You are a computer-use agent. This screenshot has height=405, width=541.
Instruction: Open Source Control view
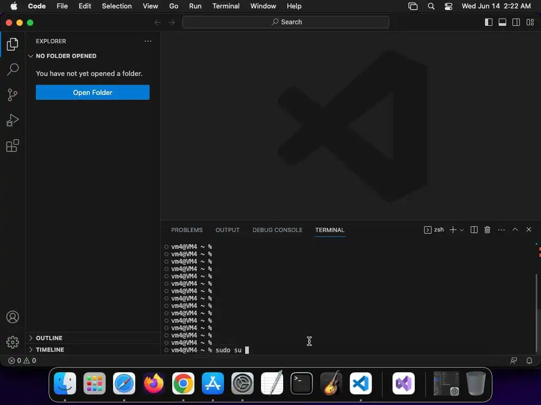(x=13, y=95)
